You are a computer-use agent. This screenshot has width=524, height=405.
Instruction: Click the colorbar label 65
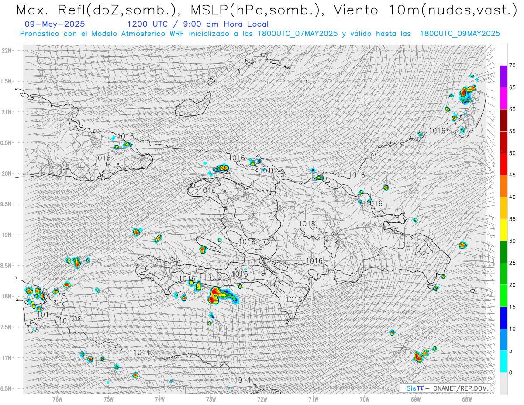(x=512, y=87)
